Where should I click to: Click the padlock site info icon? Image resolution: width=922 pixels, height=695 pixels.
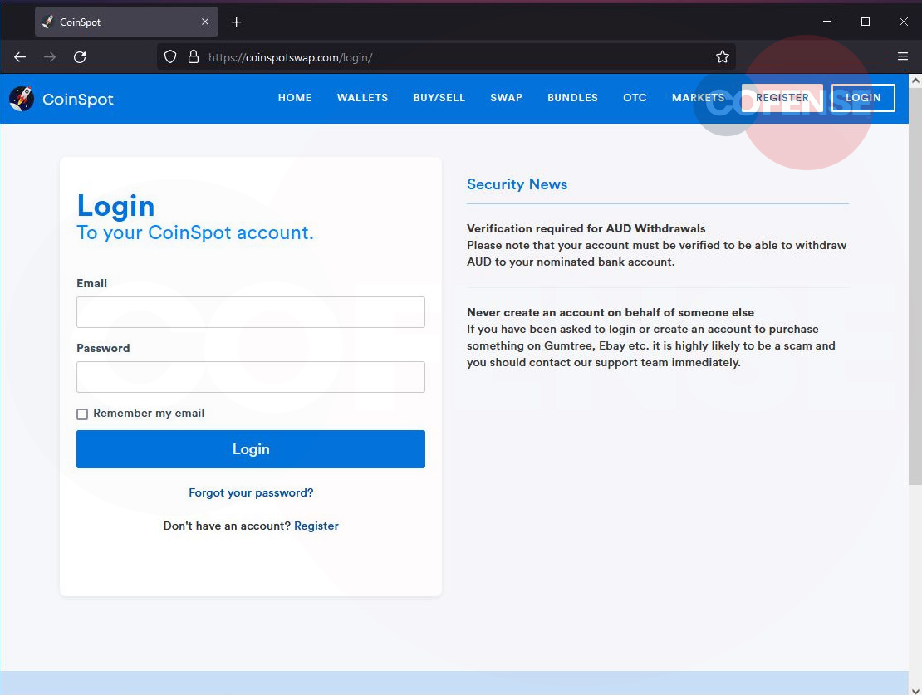tap(193, 57)
